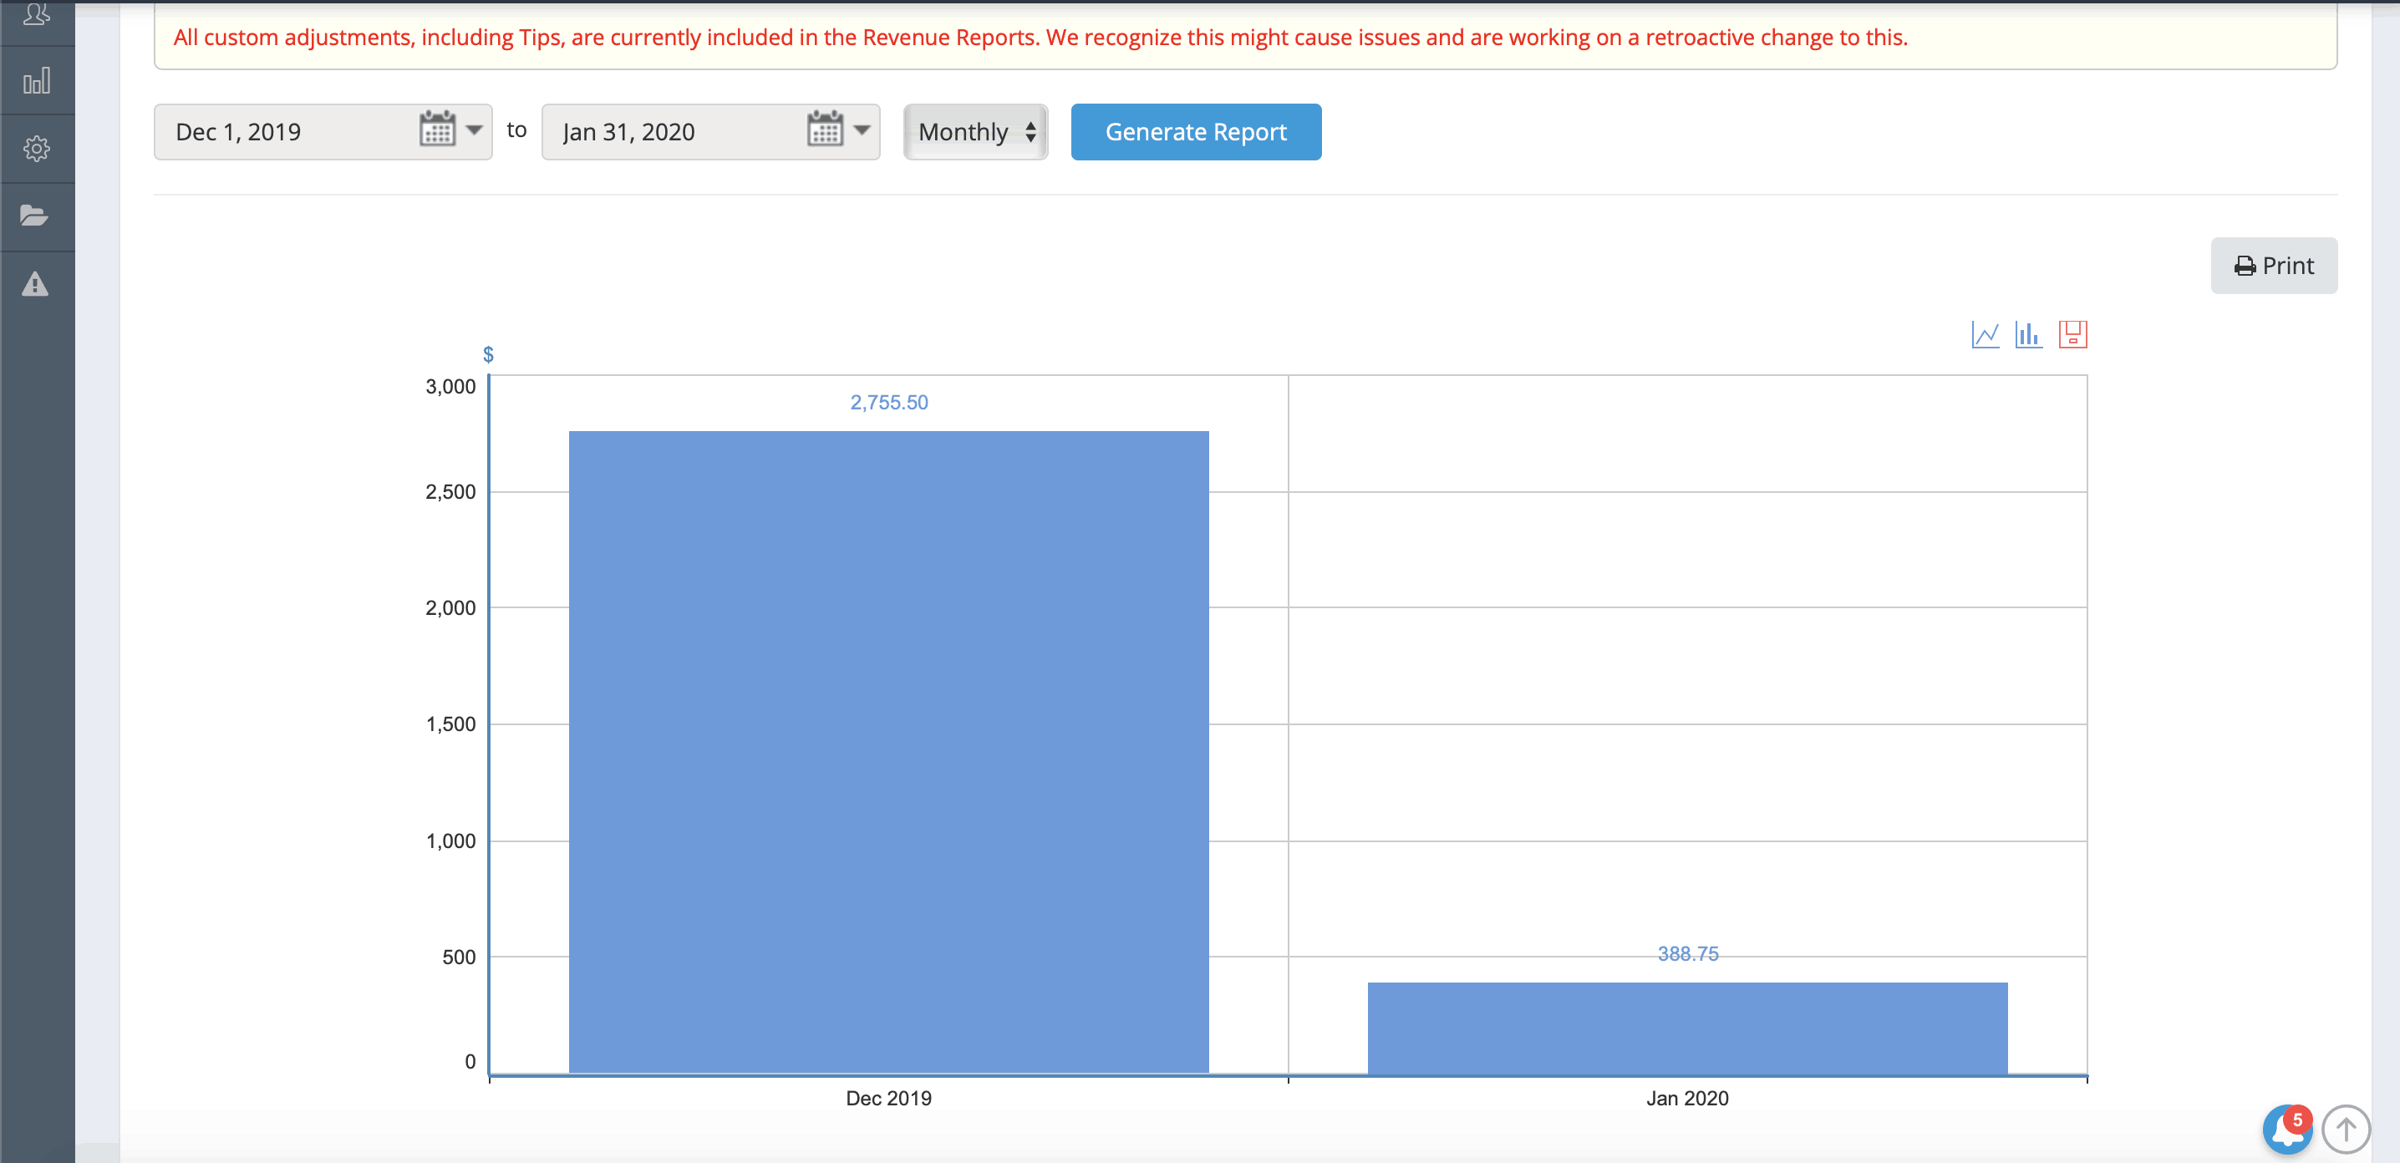
Task: Open the Monthly interval dropdown
Action: coord(975,132)
